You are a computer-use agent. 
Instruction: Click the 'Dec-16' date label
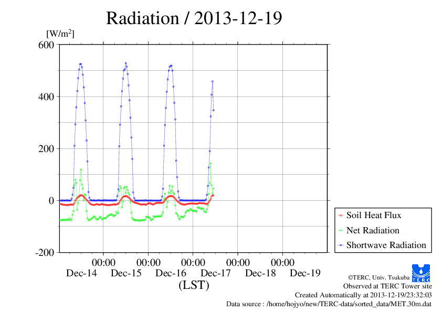click(x=171, y=273)
